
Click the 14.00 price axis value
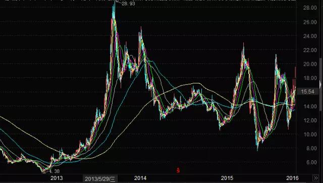(x=310, y=107)
